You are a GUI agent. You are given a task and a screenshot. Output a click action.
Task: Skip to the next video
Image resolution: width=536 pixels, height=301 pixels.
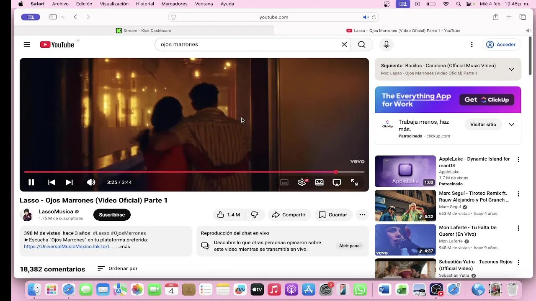point(69,182)
